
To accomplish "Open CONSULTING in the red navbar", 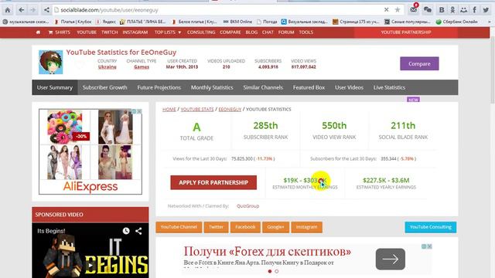I will (x=201, y=32).
